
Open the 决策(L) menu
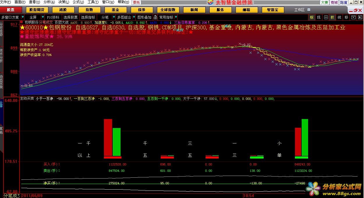click(x=64, y=2)
